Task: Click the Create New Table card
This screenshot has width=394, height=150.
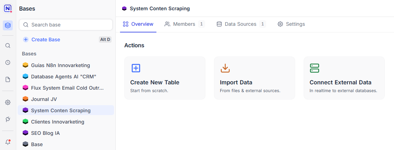Action: click(x=165, y=78)
